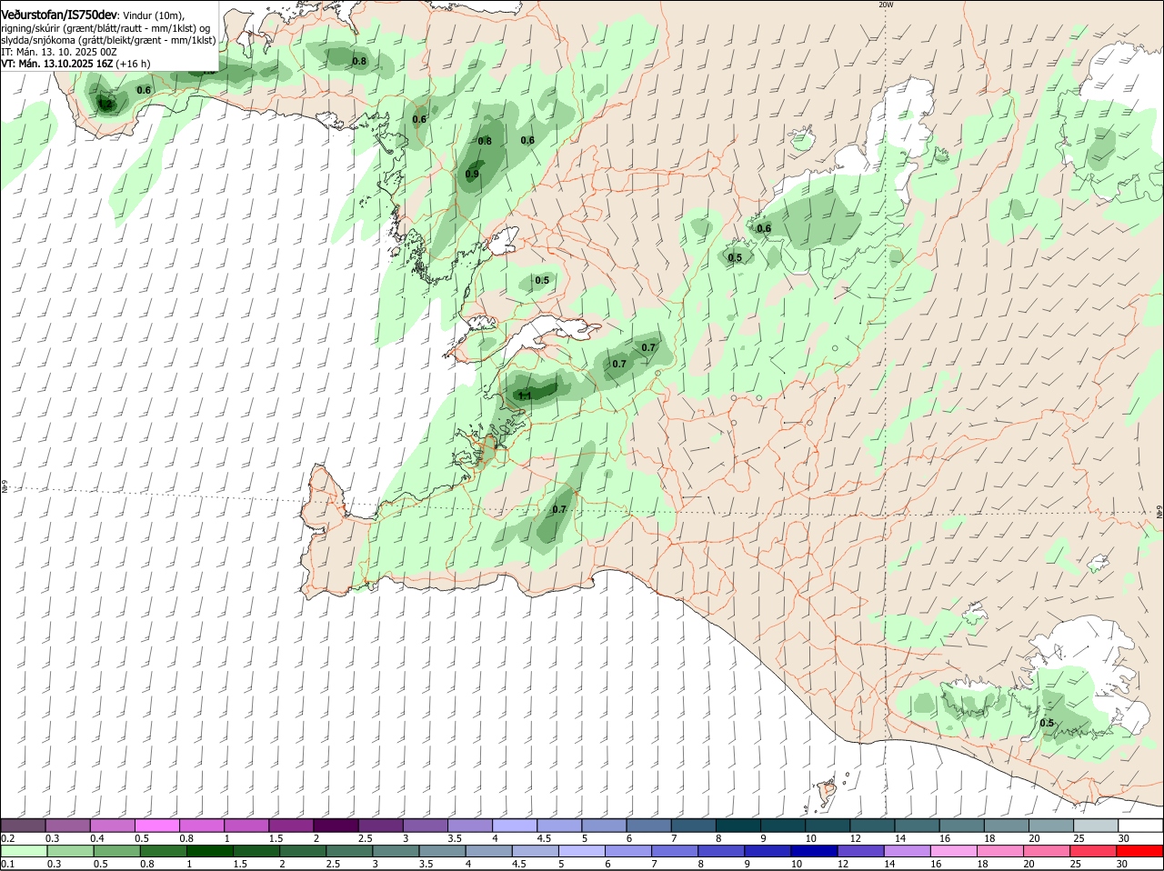This screenshot has height=871, width=1164.
Task: Click the 'IT: Mán. 13. 10. 2025 00Z' line
Action: coord(59,52)
